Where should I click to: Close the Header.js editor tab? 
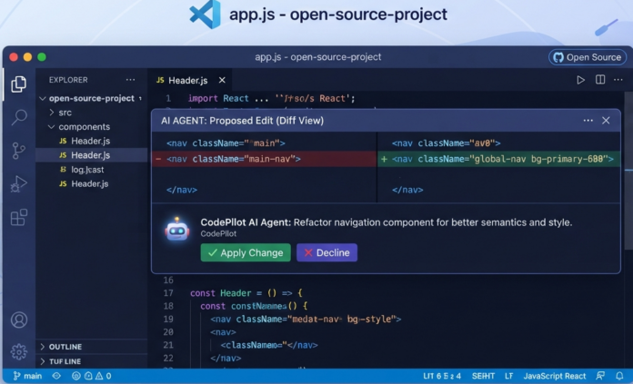point(222,80)
